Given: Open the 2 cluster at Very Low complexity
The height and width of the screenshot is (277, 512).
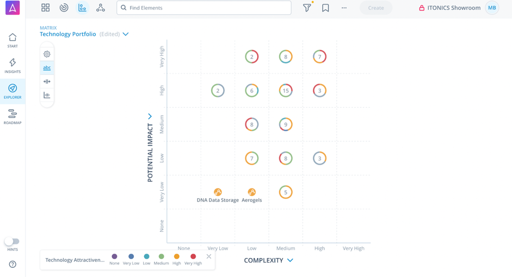Looking at the screenshot, I should (x=218, y=91).
